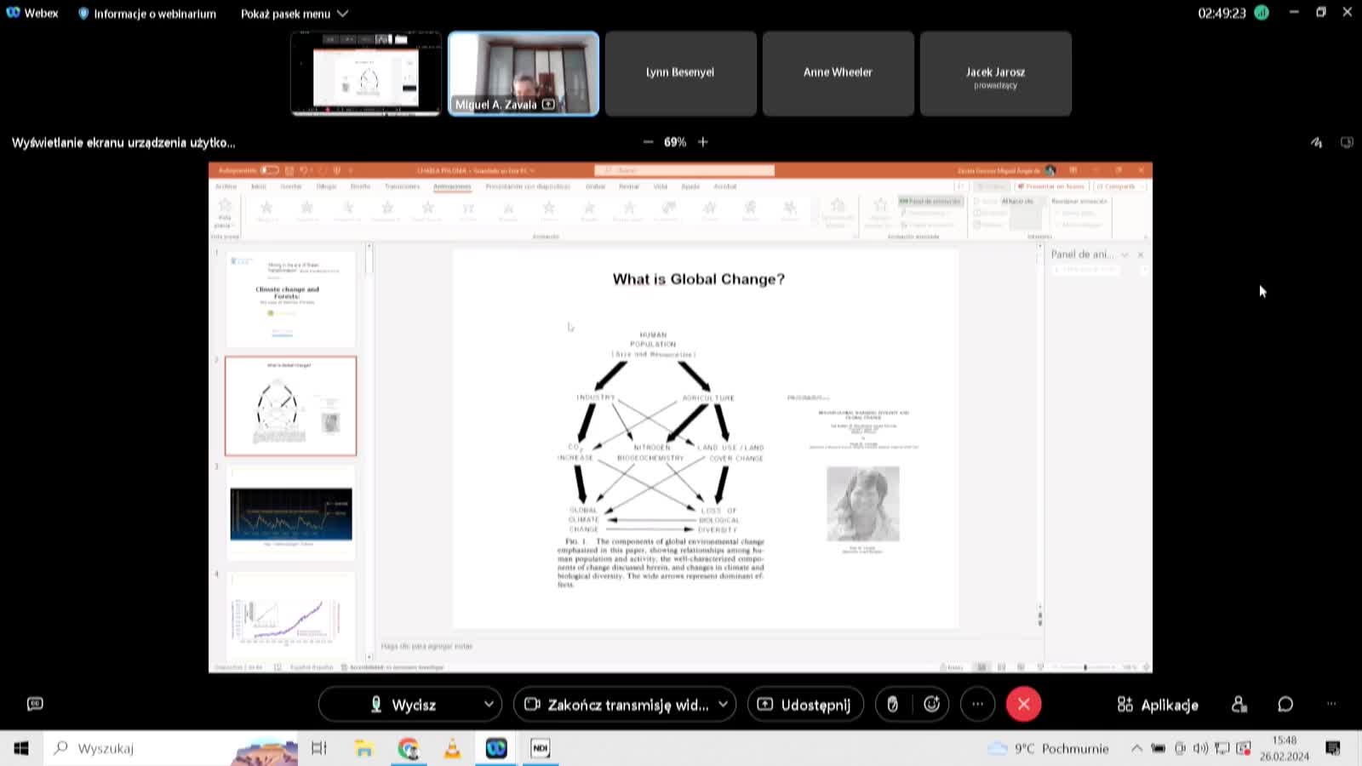
Task: Zoom in shared screen with plus button
Action: 703,142
